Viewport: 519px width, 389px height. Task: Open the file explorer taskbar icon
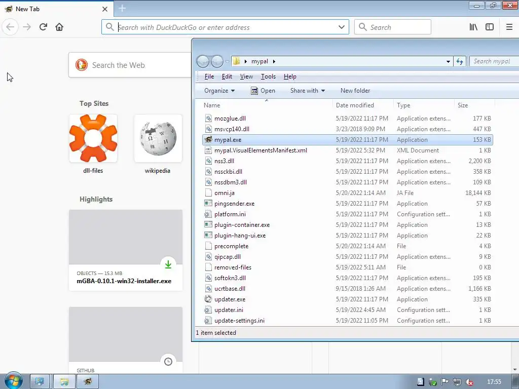pos(64,382)
